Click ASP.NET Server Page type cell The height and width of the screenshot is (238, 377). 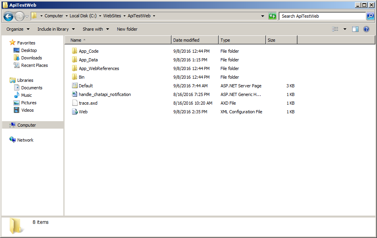(x=241, y=86)
